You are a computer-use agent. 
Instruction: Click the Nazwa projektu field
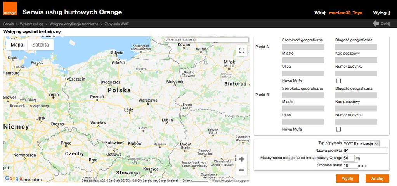365,151
